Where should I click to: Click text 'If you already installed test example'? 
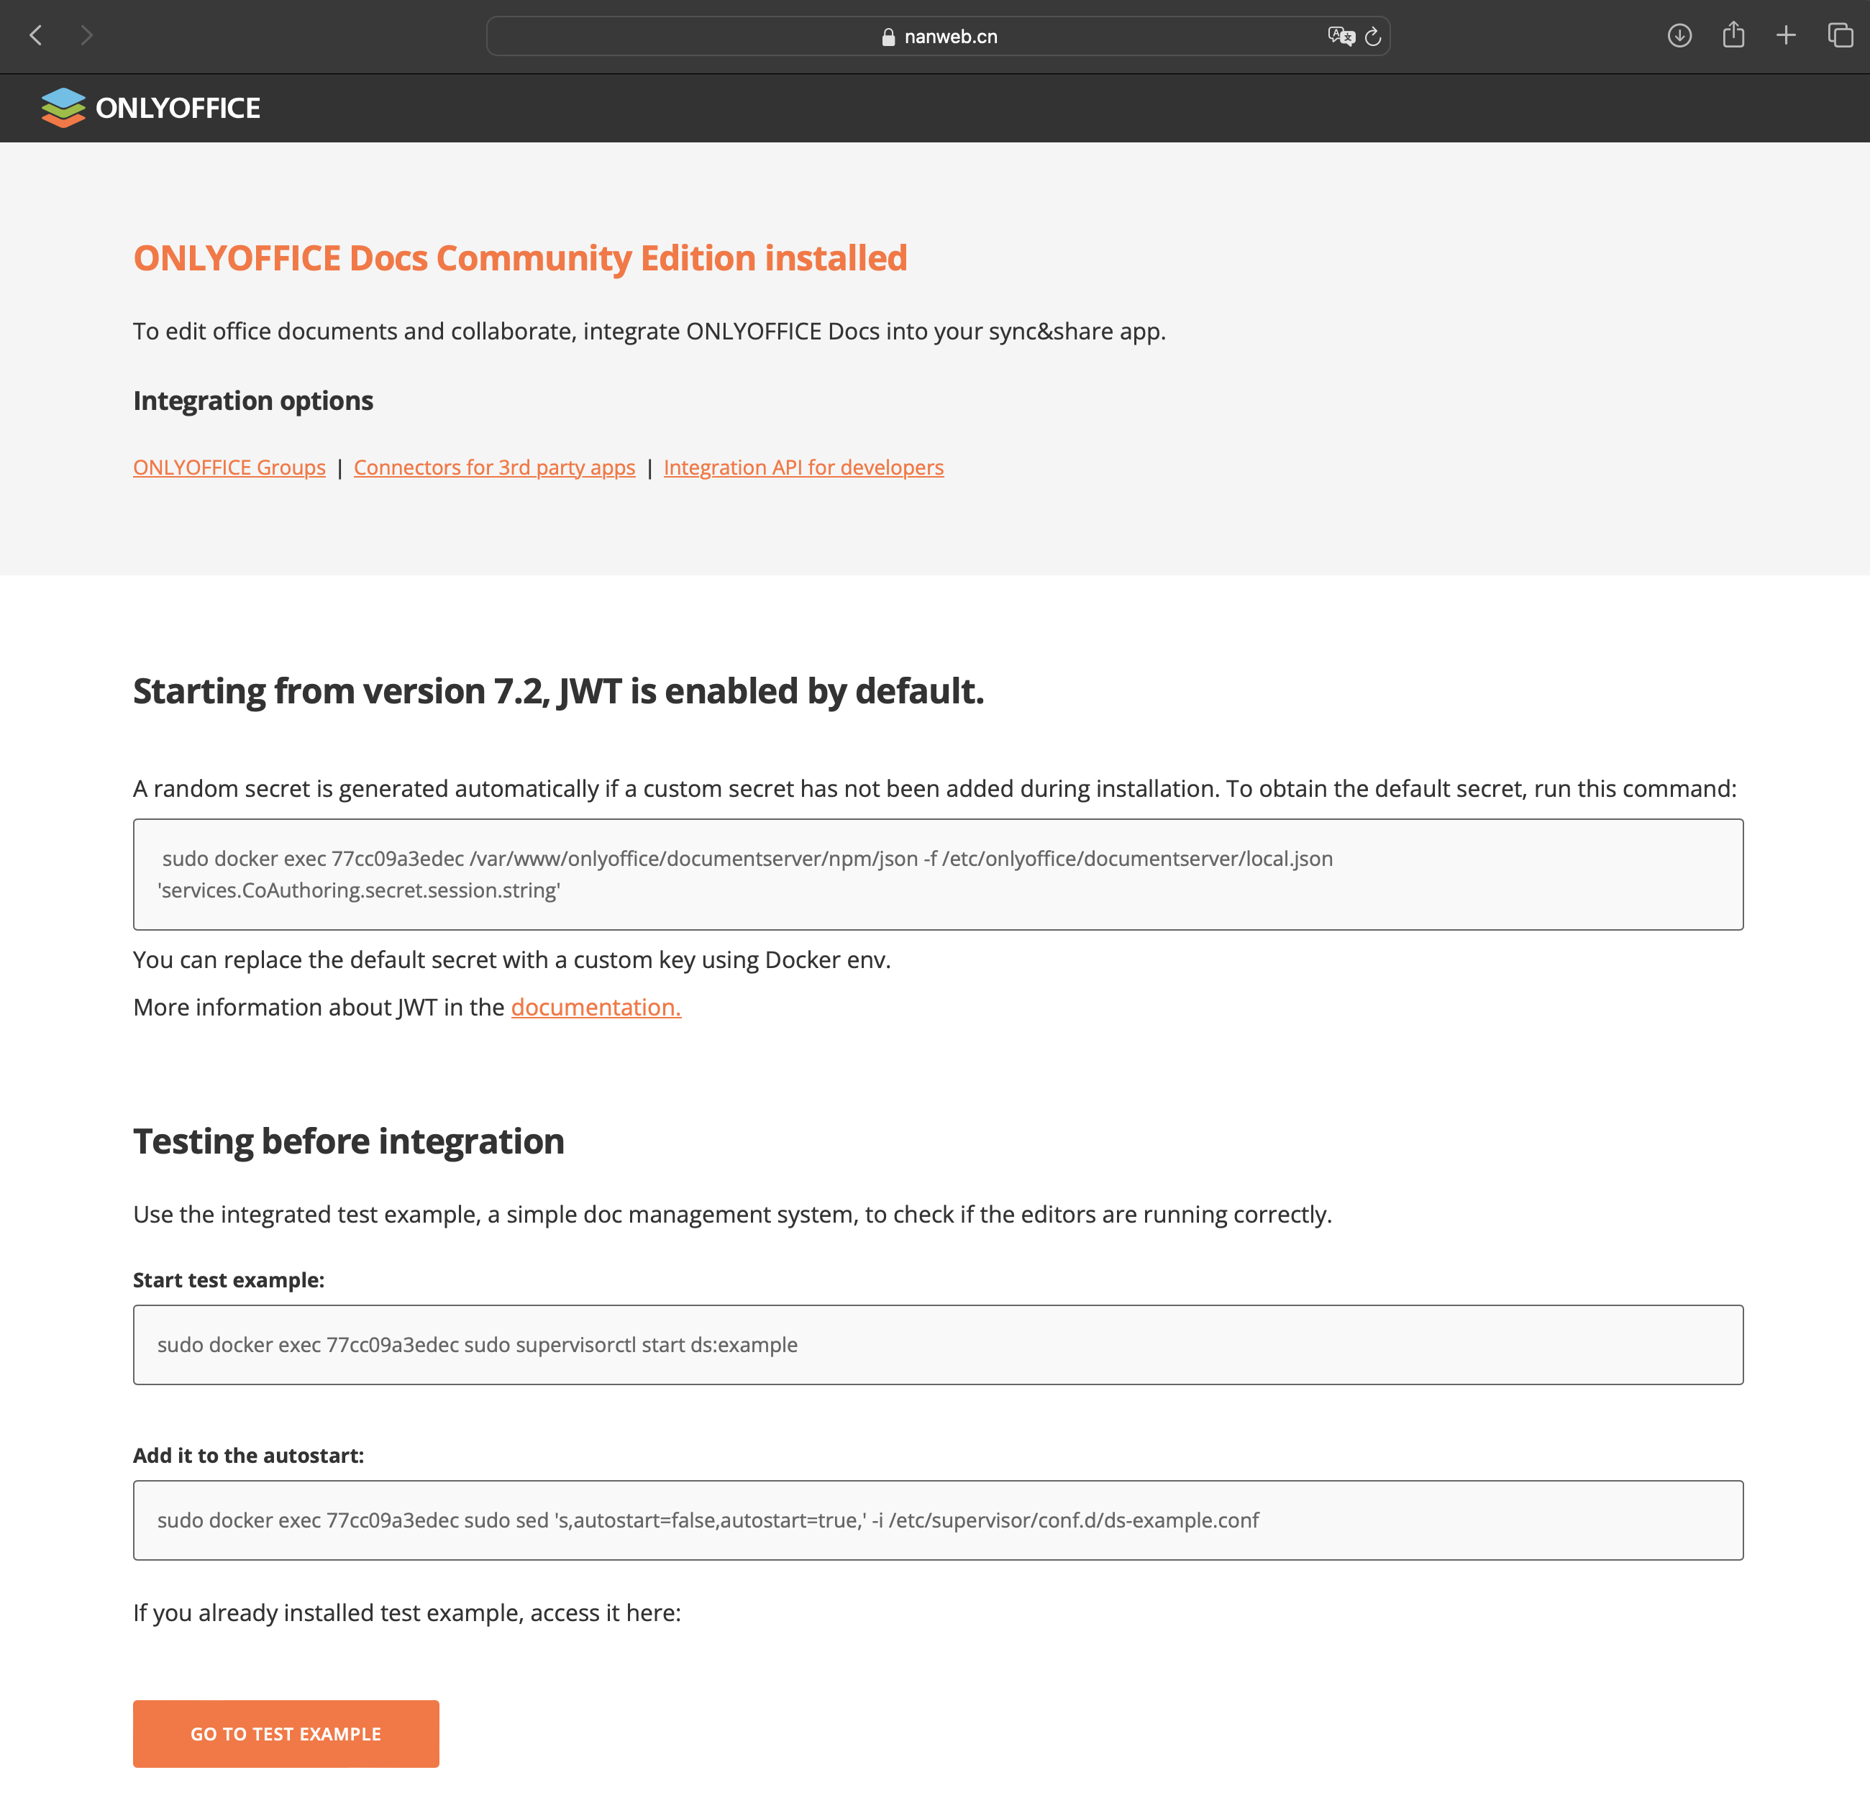coord(406,1613)
